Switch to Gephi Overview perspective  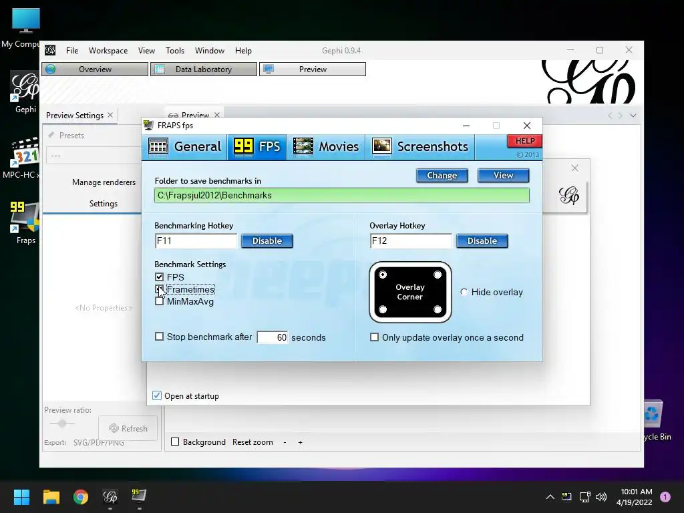95,69
